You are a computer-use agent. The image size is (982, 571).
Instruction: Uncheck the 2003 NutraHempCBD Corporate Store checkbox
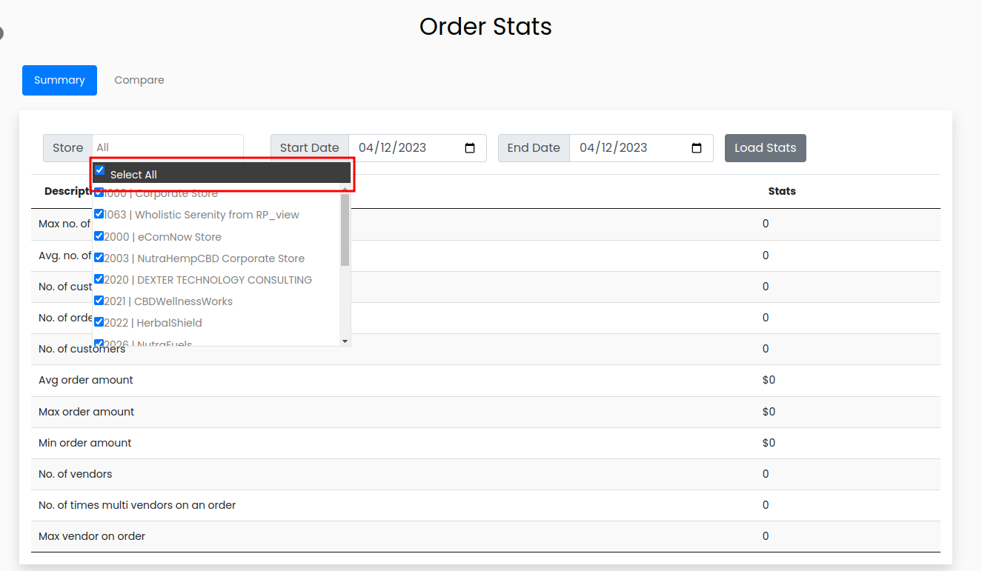tap(99, 258)
